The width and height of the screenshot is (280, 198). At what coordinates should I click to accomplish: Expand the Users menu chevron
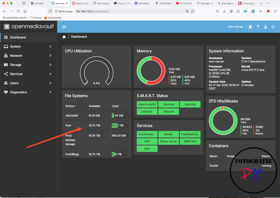click(50, 83)
